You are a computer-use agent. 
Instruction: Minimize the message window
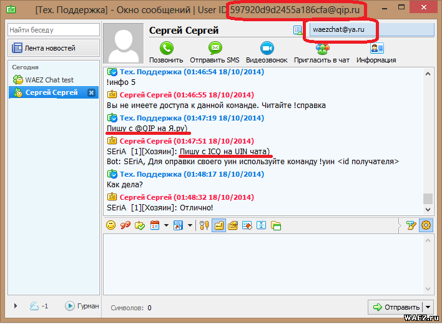click(385, 9)
